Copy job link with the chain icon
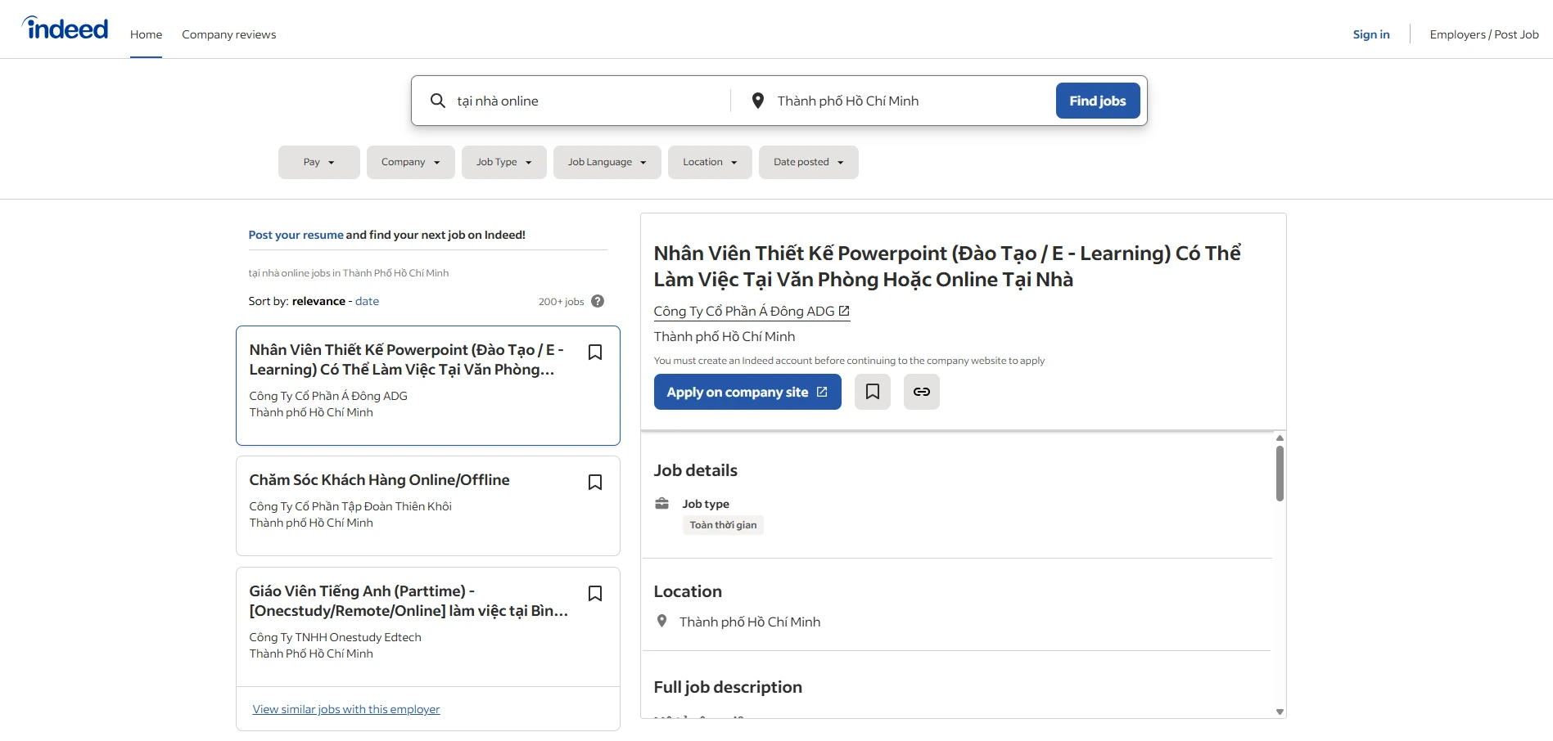The height and width of the screenshot is (741, 1553). (922, 392)
